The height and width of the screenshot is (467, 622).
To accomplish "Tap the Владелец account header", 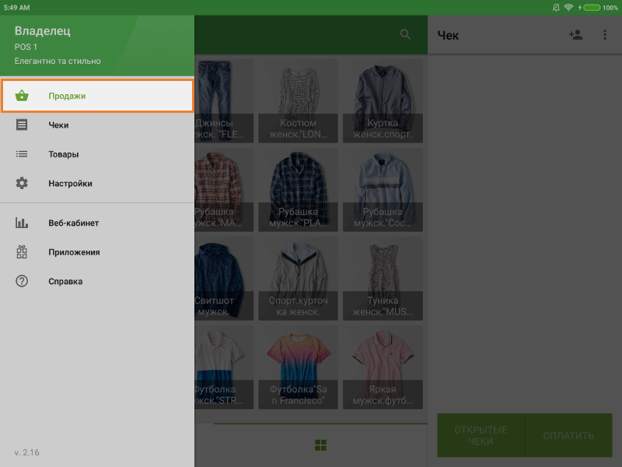I will coord(43,32).
